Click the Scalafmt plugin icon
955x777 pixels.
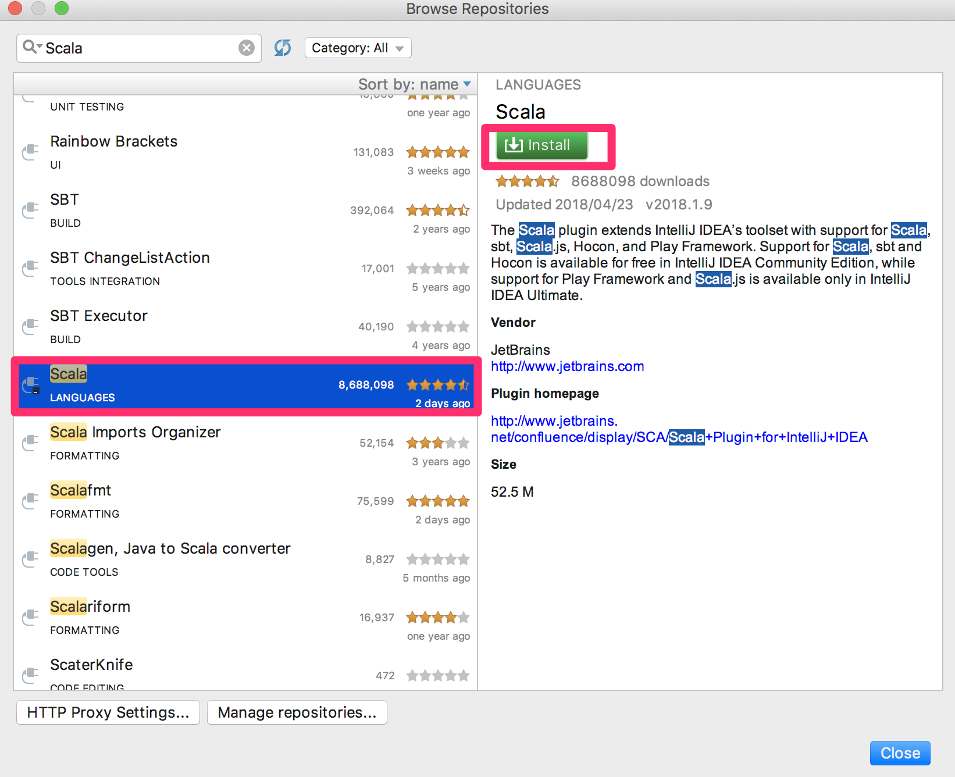click(x=30, y=501)
